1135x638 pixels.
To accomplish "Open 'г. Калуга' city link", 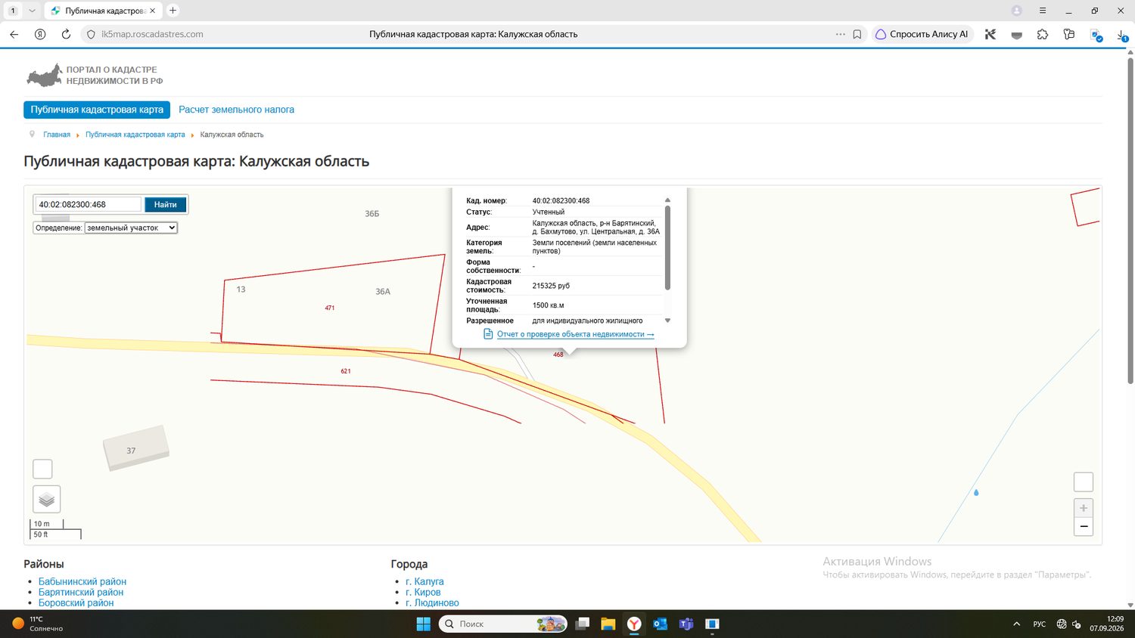I will (x=424, y=581).
